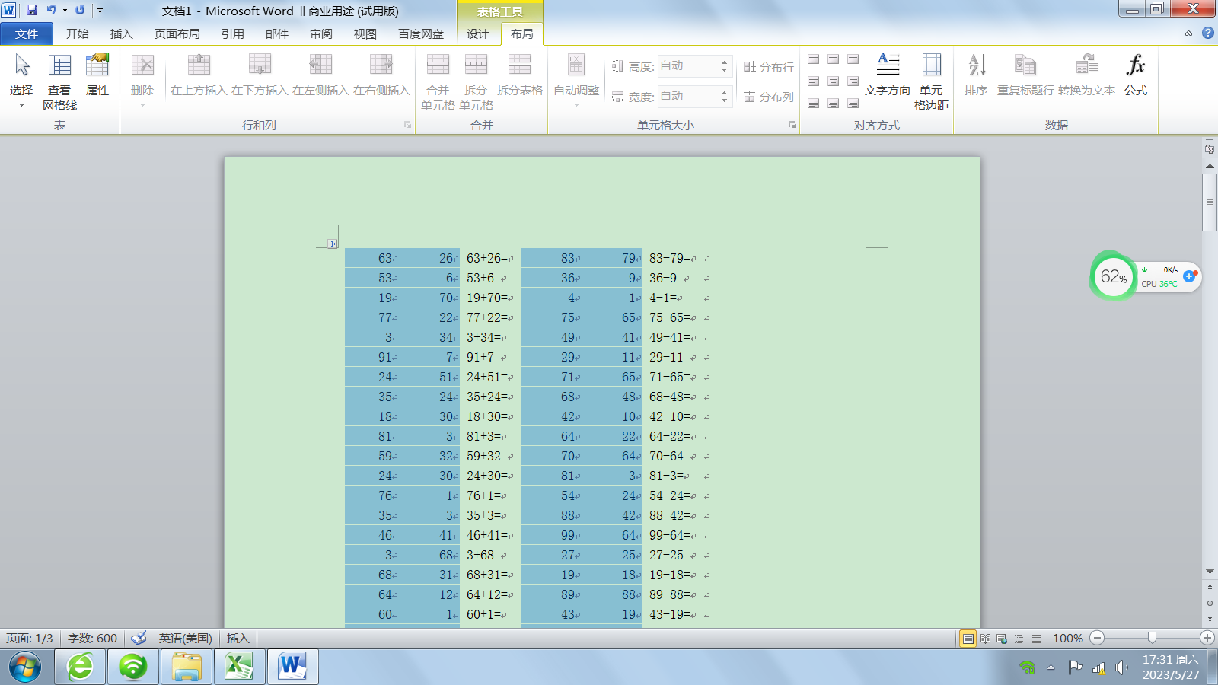Viewport: 1218px width, 685px height.
Task: Open 单元格边距 (Cell Margins)
Action: (931, 82)
